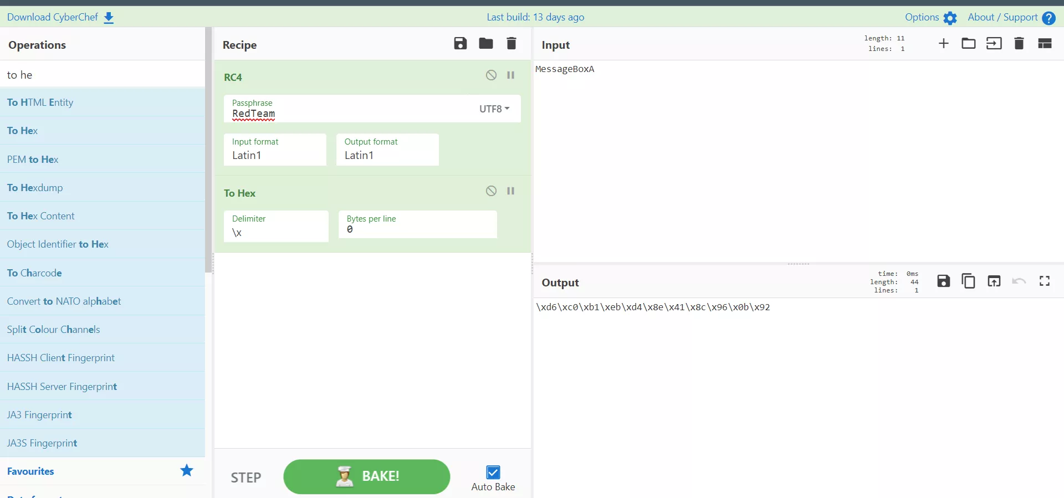
Task: Open About / Support
Action: point(1011,18)
